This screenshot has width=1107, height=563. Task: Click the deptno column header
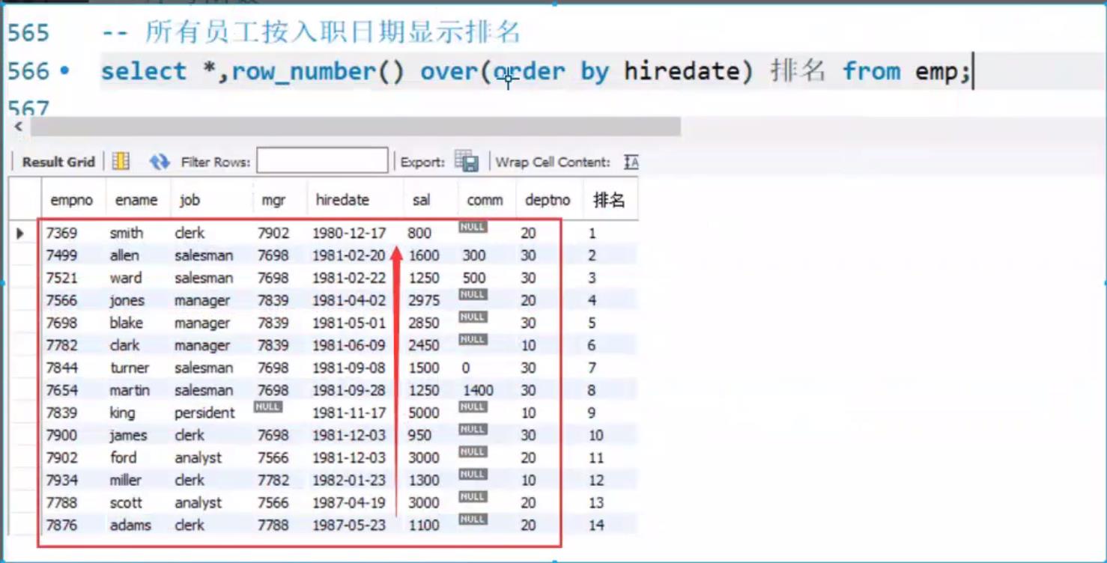(548, 200)
